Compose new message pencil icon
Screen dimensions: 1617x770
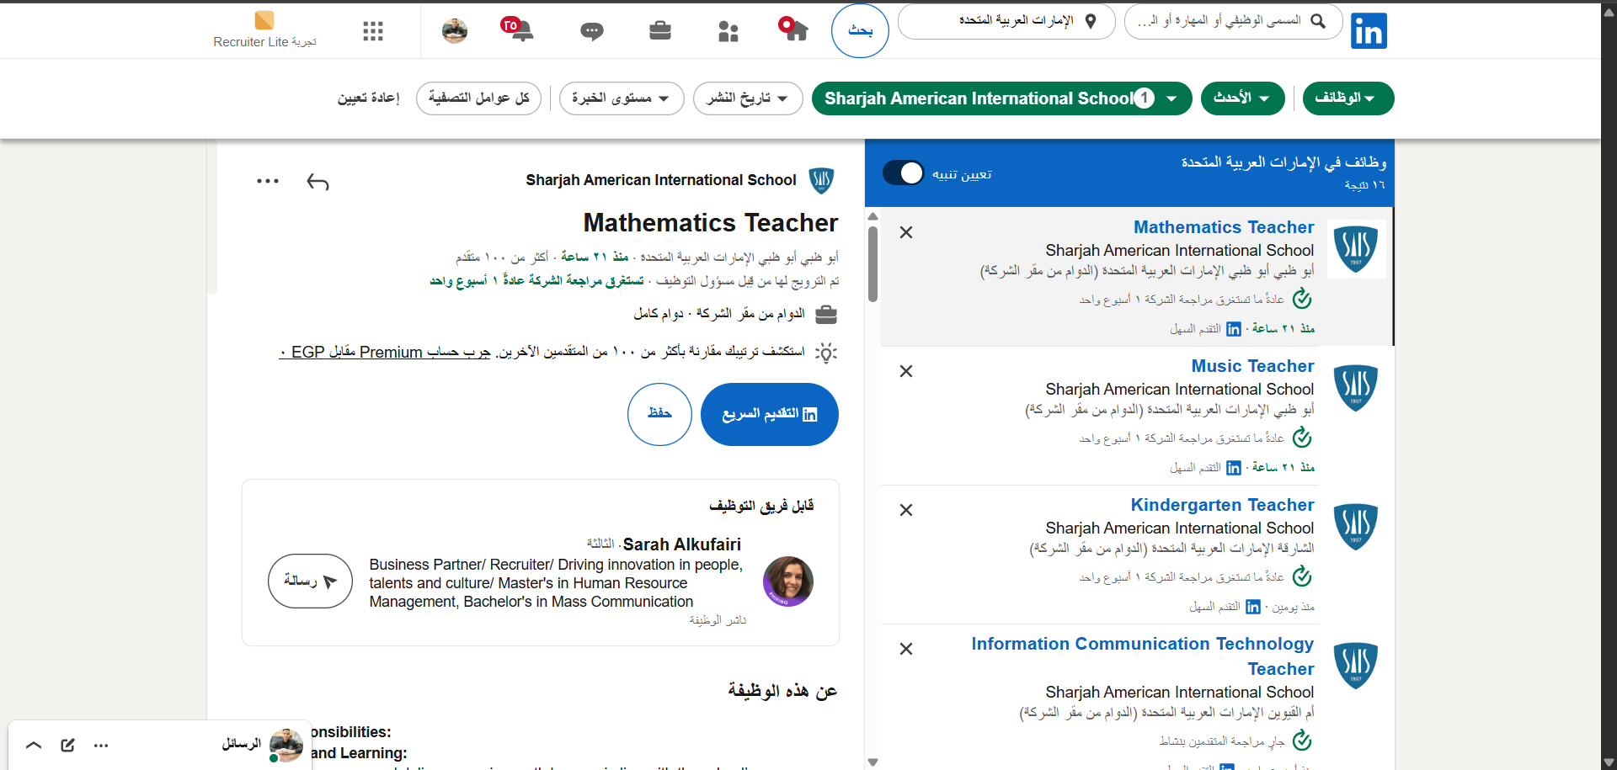click(68, 745)
